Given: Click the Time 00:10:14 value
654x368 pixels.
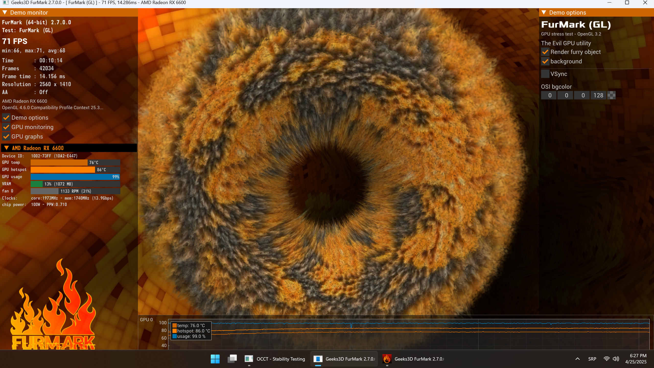Looking at the screenshot, I should tap(51, 60).
